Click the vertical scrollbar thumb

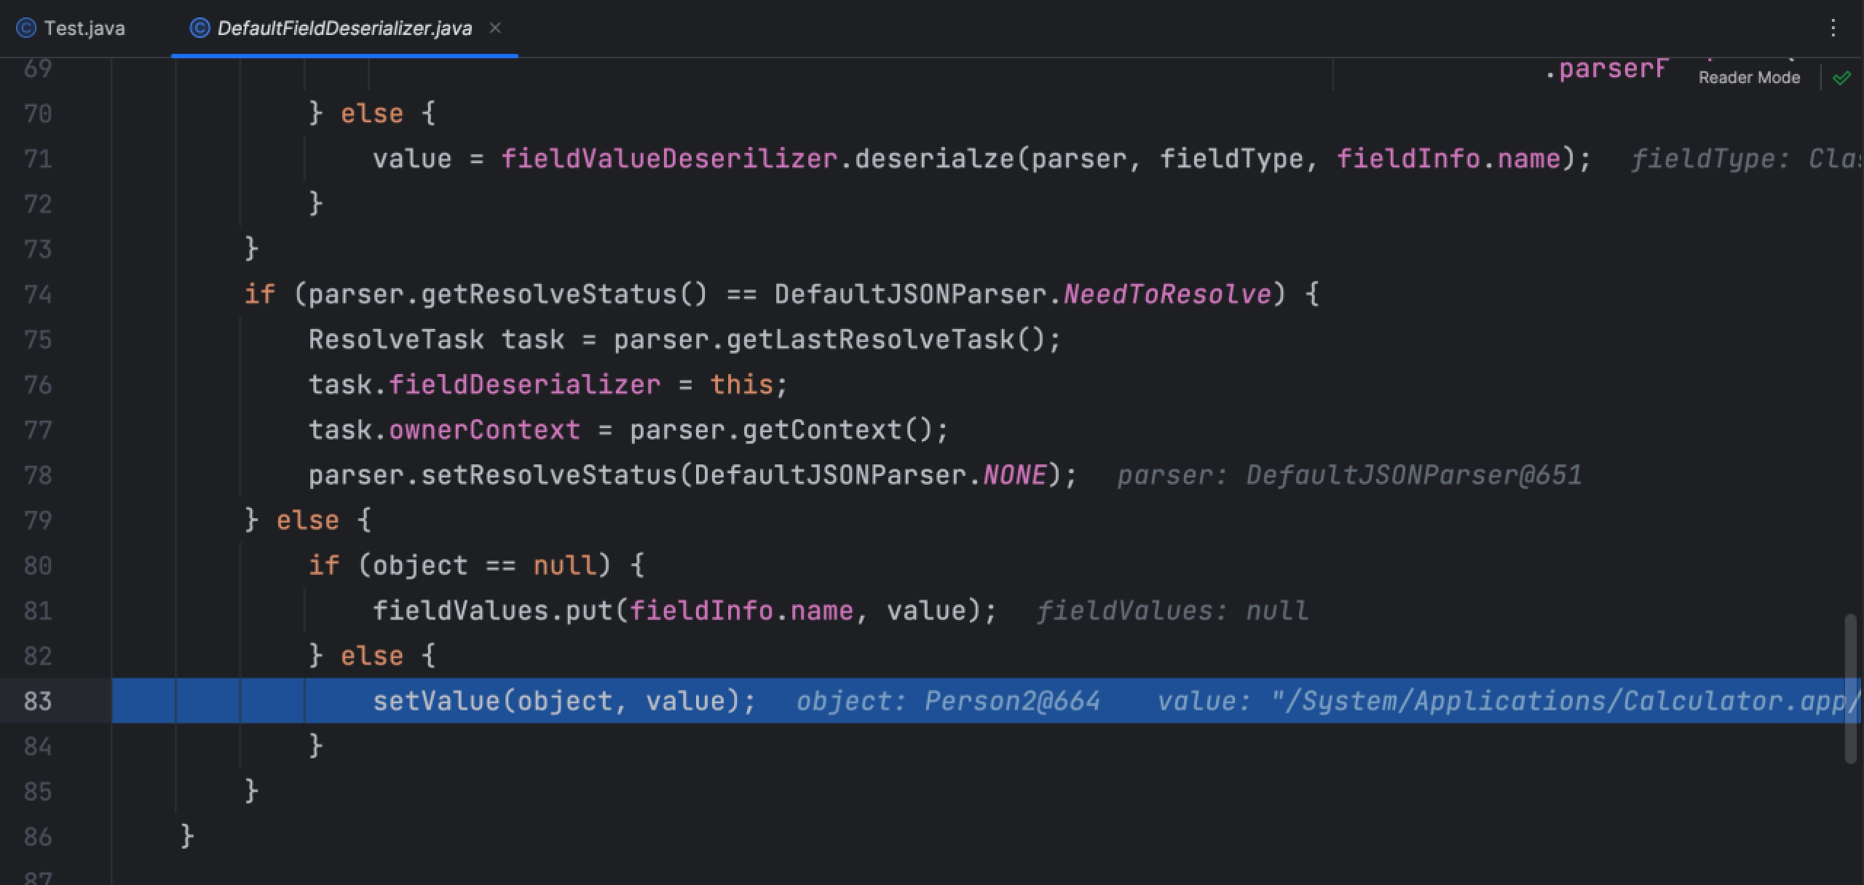1850,688
